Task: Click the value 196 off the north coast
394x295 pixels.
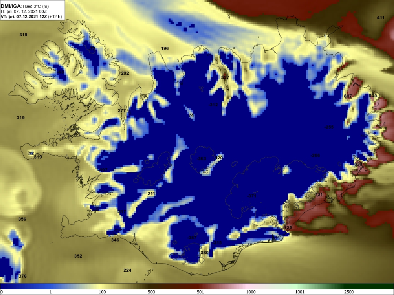Action: [x=165, y=48]
